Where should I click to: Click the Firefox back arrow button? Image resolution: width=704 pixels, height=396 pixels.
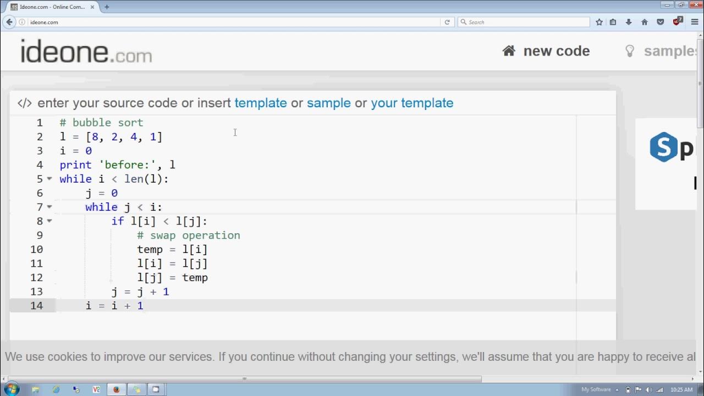coord(9,22)
